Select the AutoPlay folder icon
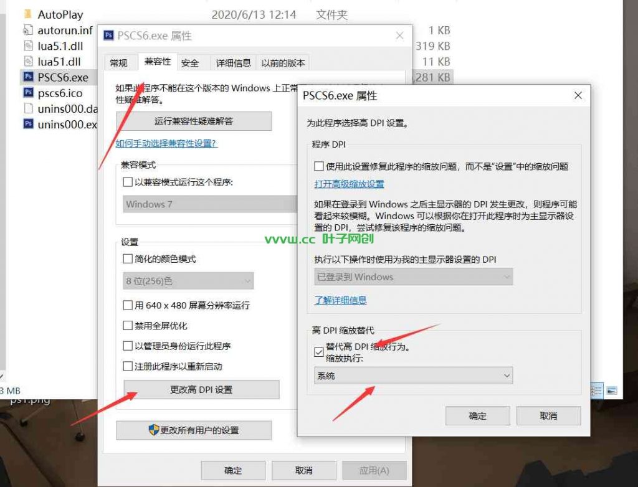This screenshot has width=638, height=487. [27, 14]
